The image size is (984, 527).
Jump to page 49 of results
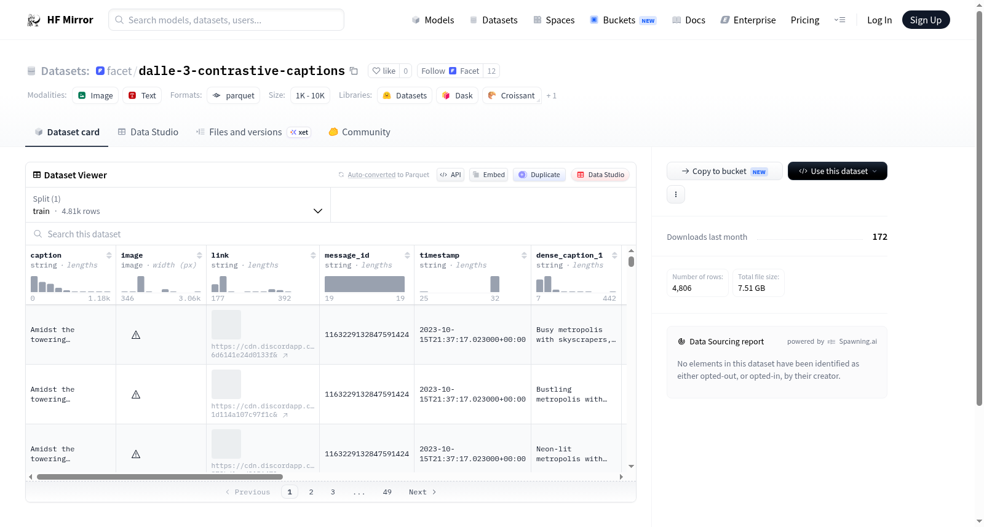tap(387, 492)
